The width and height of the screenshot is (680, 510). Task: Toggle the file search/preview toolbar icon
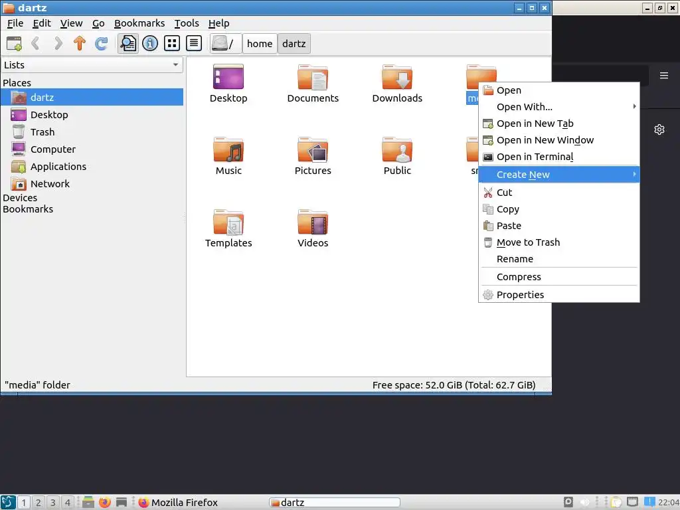click(x=128, y=43)
